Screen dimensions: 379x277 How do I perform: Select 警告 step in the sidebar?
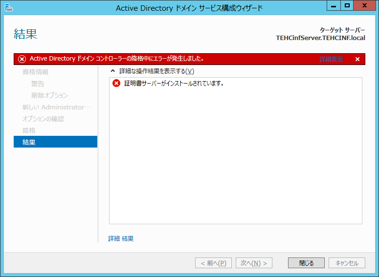pyautogui.click(x=38, y=84)
